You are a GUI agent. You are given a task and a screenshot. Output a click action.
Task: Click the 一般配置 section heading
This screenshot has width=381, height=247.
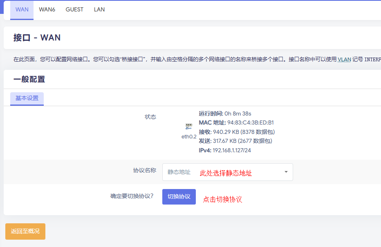coord(29,80)
